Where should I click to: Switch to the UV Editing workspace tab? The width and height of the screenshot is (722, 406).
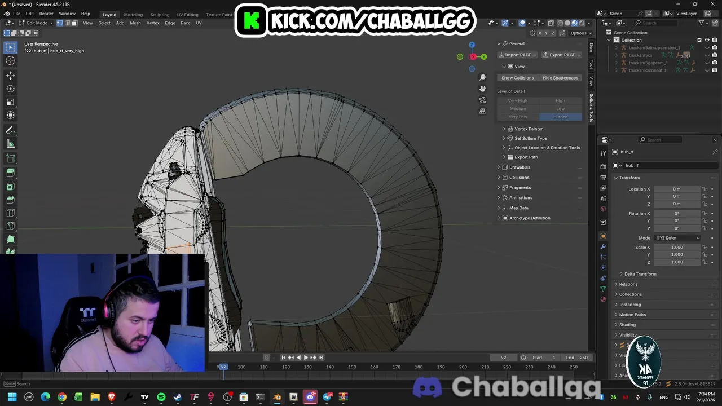(188, 15)
